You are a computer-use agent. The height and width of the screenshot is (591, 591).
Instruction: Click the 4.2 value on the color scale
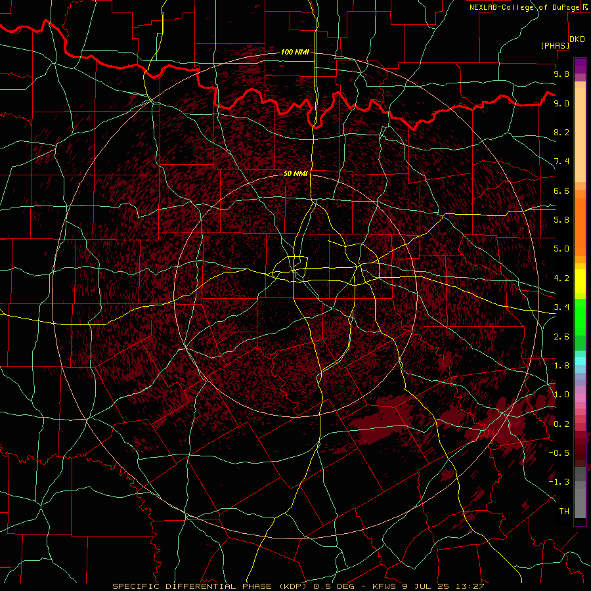tap(561, 278)
